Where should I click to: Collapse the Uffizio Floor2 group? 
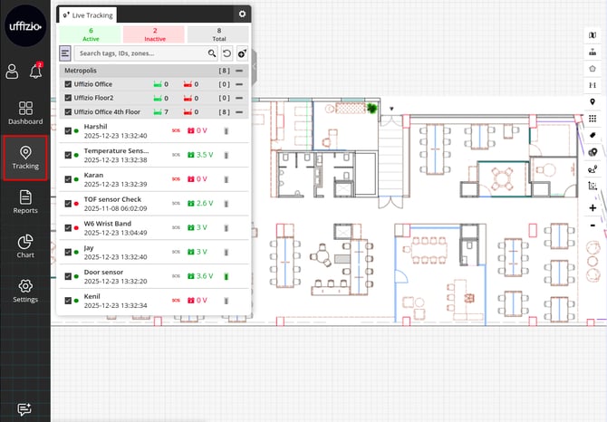click(x=239, y=98)
